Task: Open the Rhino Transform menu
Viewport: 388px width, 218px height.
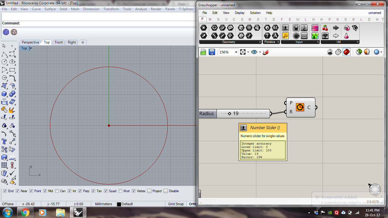Action: [x=111, y=9]
